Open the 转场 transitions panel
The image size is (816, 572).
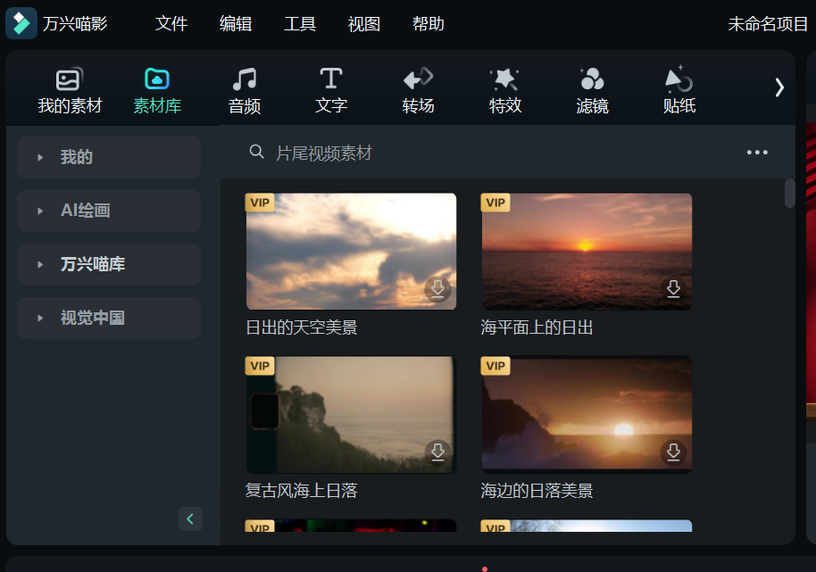(417, 89)
